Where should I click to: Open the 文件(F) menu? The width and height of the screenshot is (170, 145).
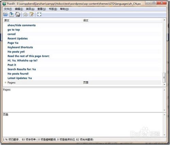(x=8, y=9)
